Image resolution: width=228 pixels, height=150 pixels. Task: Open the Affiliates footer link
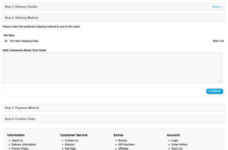[123, 148]
